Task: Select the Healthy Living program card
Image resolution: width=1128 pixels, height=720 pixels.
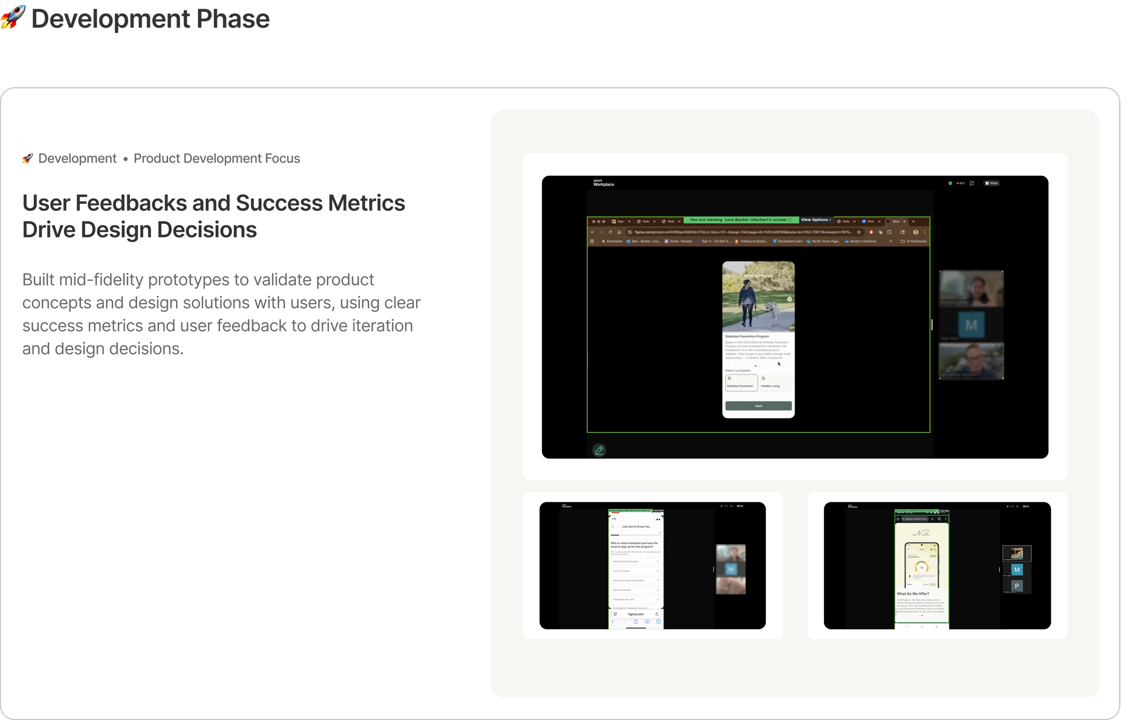Action: coord(775,382)
